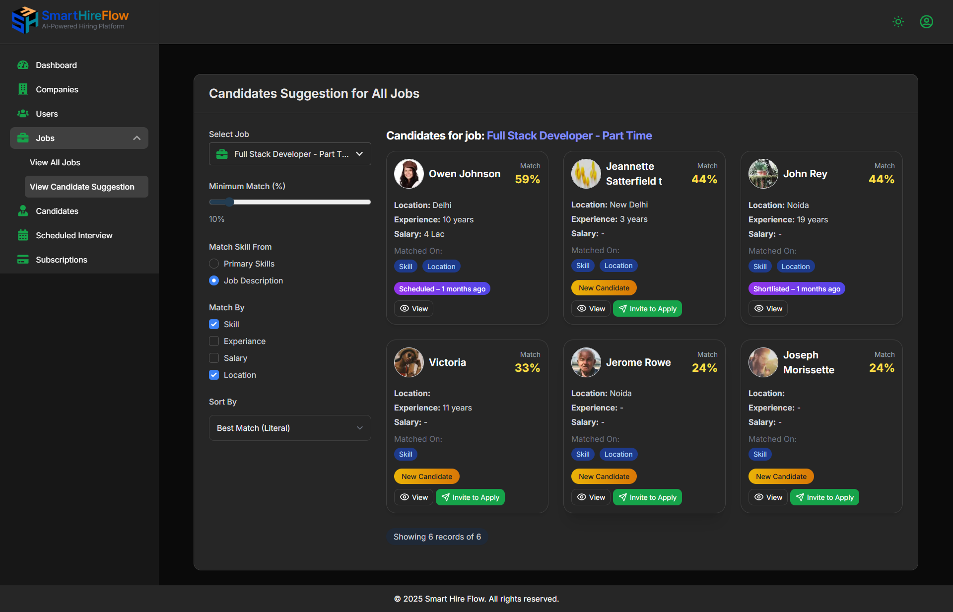This screenshot has width=953, height=612.
Task: Click the Companies building icon
Action: pyautogui.click(x=23, y=89)
